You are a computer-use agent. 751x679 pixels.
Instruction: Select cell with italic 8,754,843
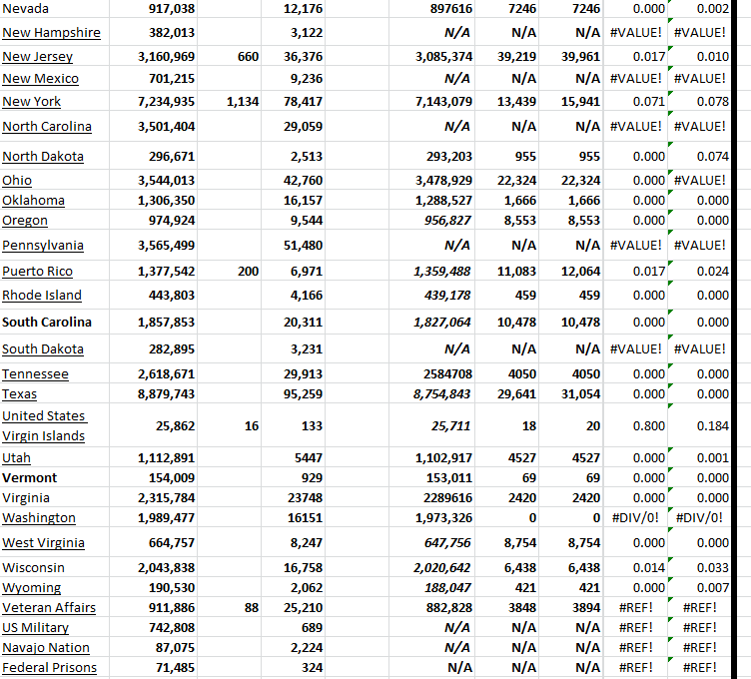point(432,394)
